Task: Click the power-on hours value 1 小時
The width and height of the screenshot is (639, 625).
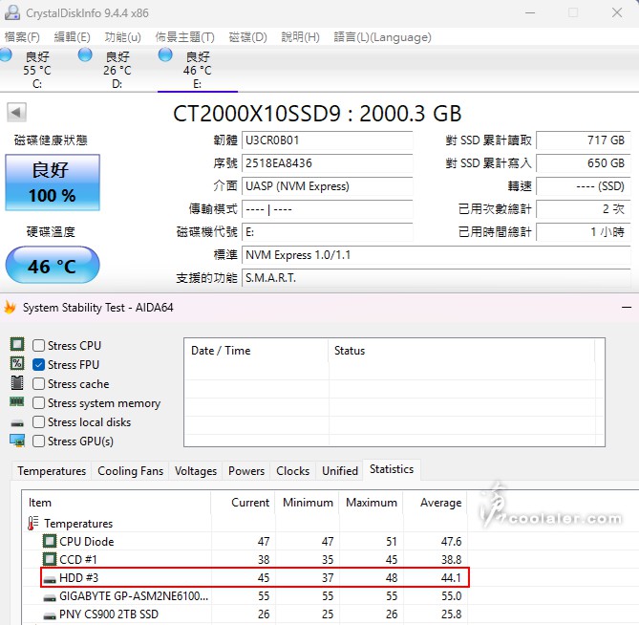Action: pos(584,232)
